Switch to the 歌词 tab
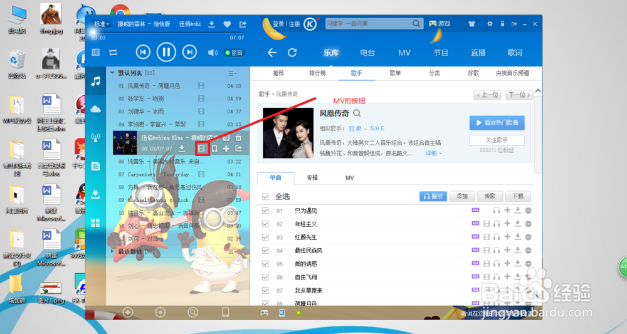Screen dimensions: 627x334 click(515, 53)
